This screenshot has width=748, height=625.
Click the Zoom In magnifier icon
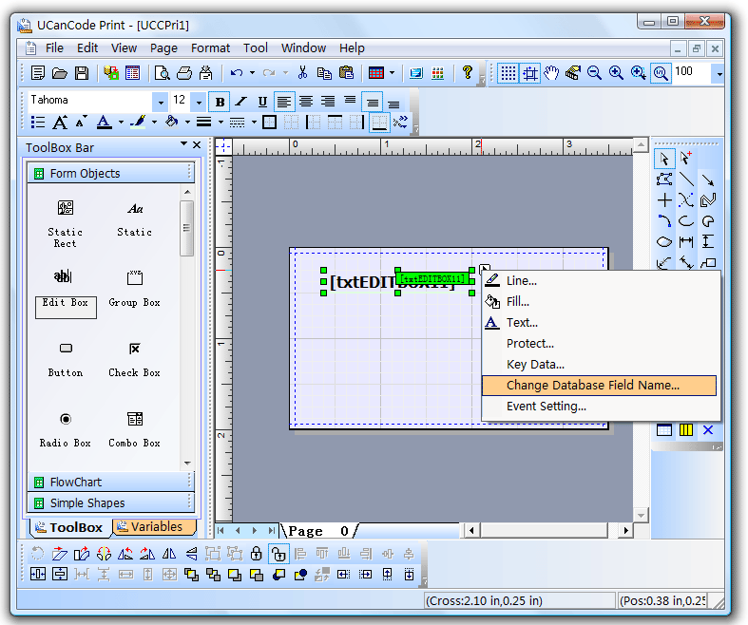tap(616, 73)
